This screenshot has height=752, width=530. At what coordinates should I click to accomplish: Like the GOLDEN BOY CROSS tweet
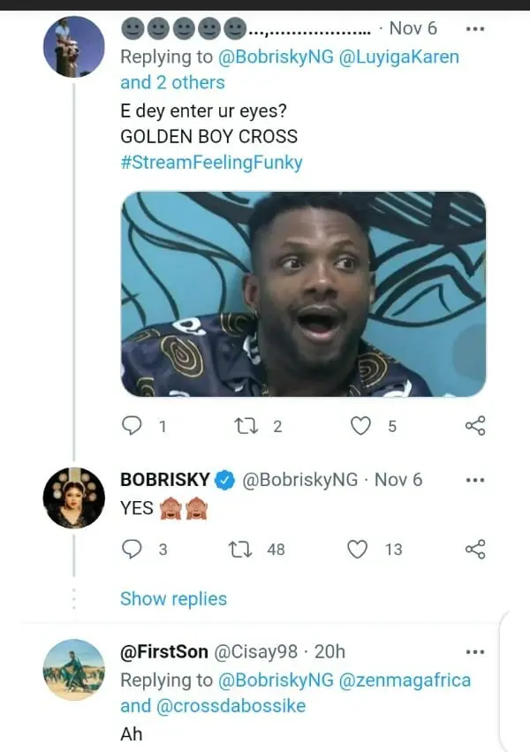(360, 427)
